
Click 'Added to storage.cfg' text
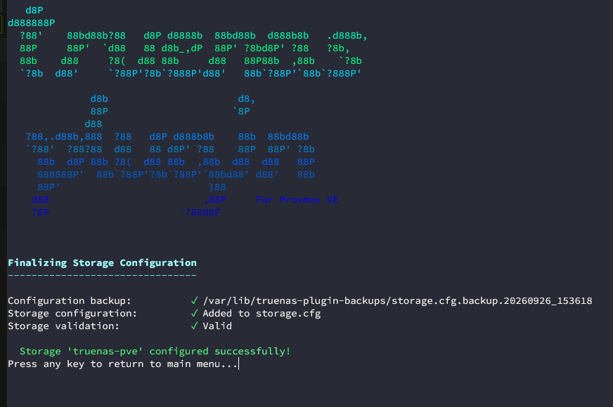pyautogui.click(x=262, y=314)
